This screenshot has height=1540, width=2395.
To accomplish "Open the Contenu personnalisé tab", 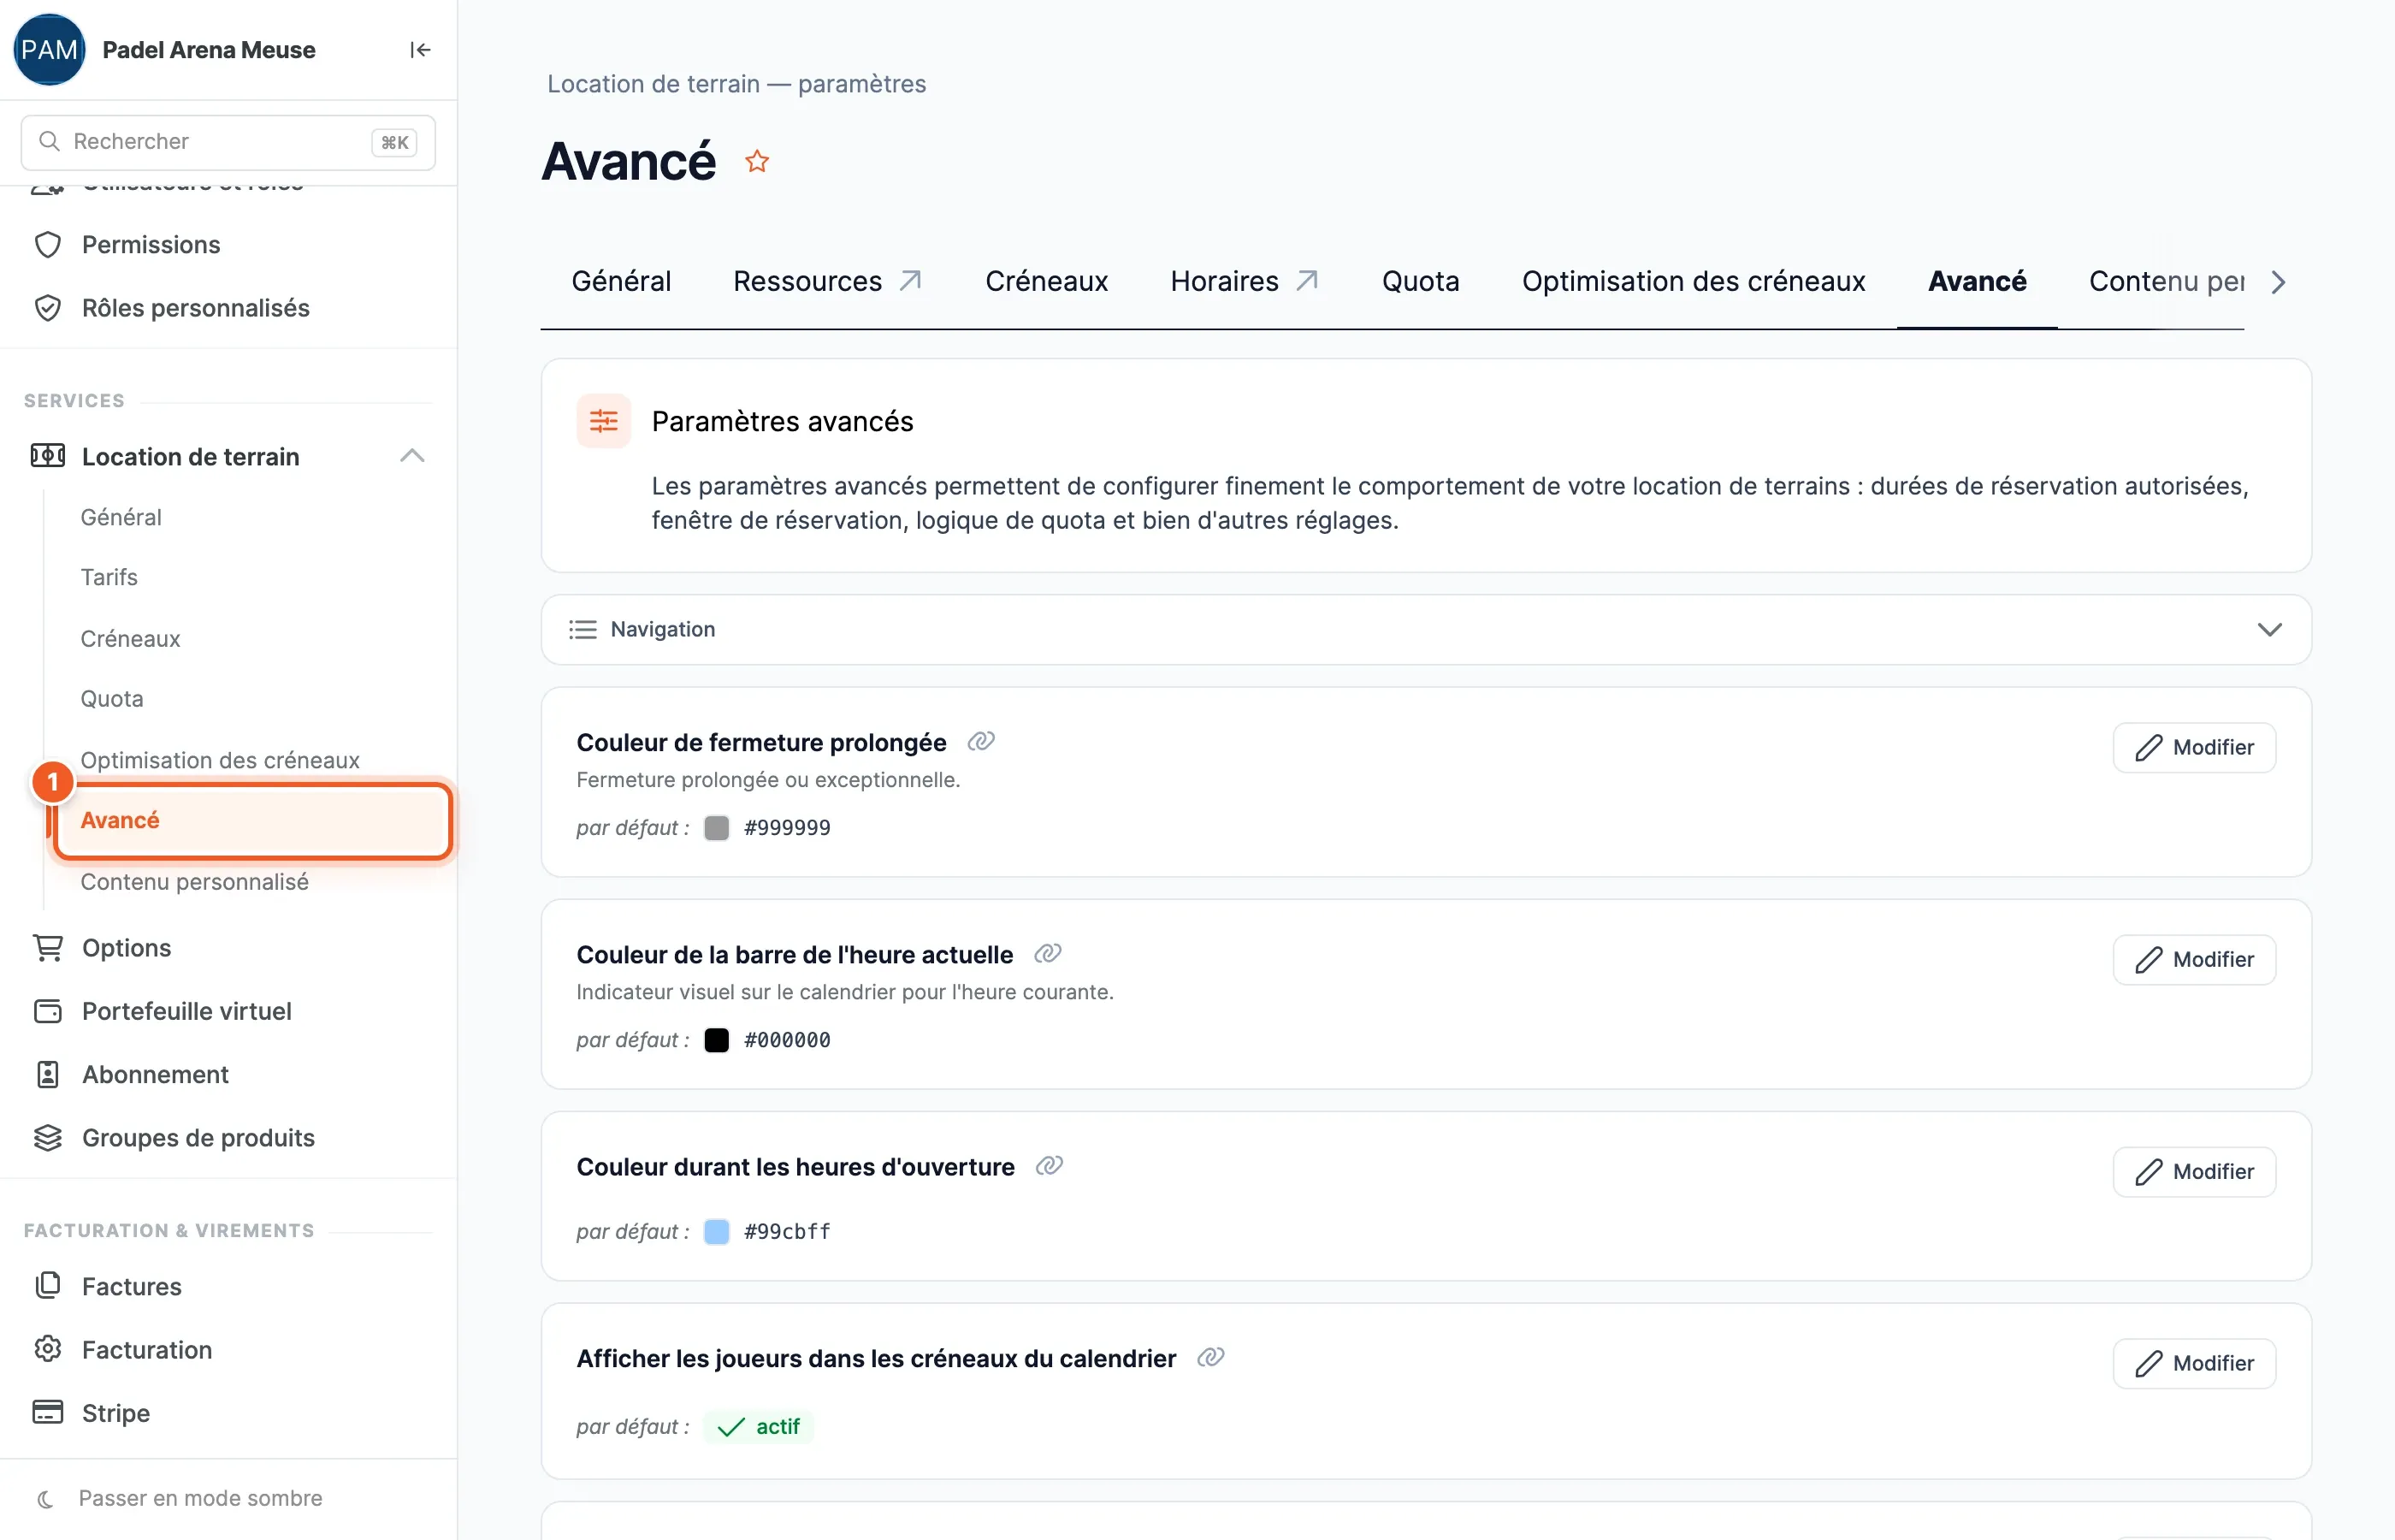I will [x=2166, y=281].
